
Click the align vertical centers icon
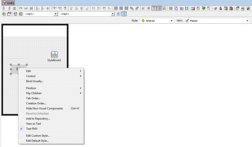(31, 8)
